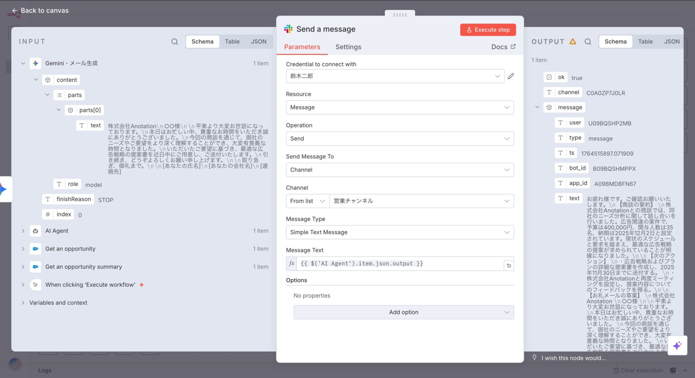
Task: Switch OUTPUT panel to JSON view
Action: point(671,42)
